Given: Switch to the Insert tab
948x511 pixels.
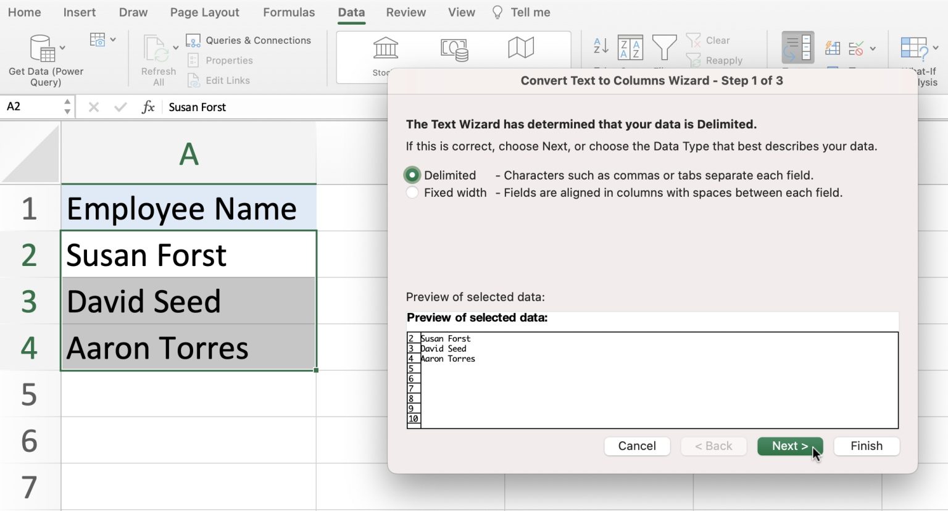Looking at the screenshot, I should point(80,12).
